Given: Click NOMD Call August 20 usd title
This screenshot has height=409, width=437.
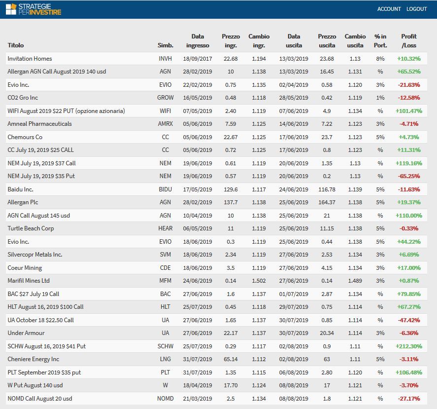Looking at the screenshot, I should click(x=40, y=398).
